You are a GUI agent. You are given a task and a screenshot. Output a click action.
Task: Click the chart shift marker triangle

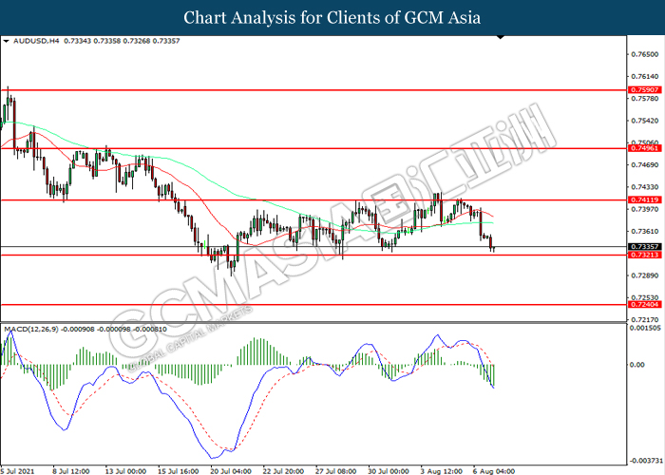coord(501,37)
